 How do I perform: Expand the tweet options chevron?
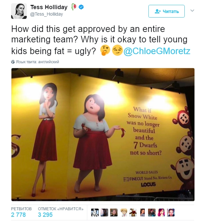192,11
